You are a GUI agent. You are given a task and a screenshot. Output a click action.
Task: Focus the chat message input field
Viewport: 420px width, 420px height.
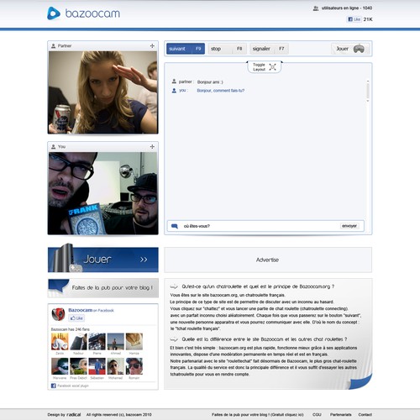[x=260, y=226]
